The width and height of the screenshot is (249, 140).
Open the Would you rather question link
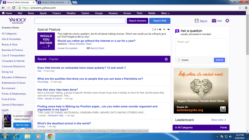pos(96,41)
